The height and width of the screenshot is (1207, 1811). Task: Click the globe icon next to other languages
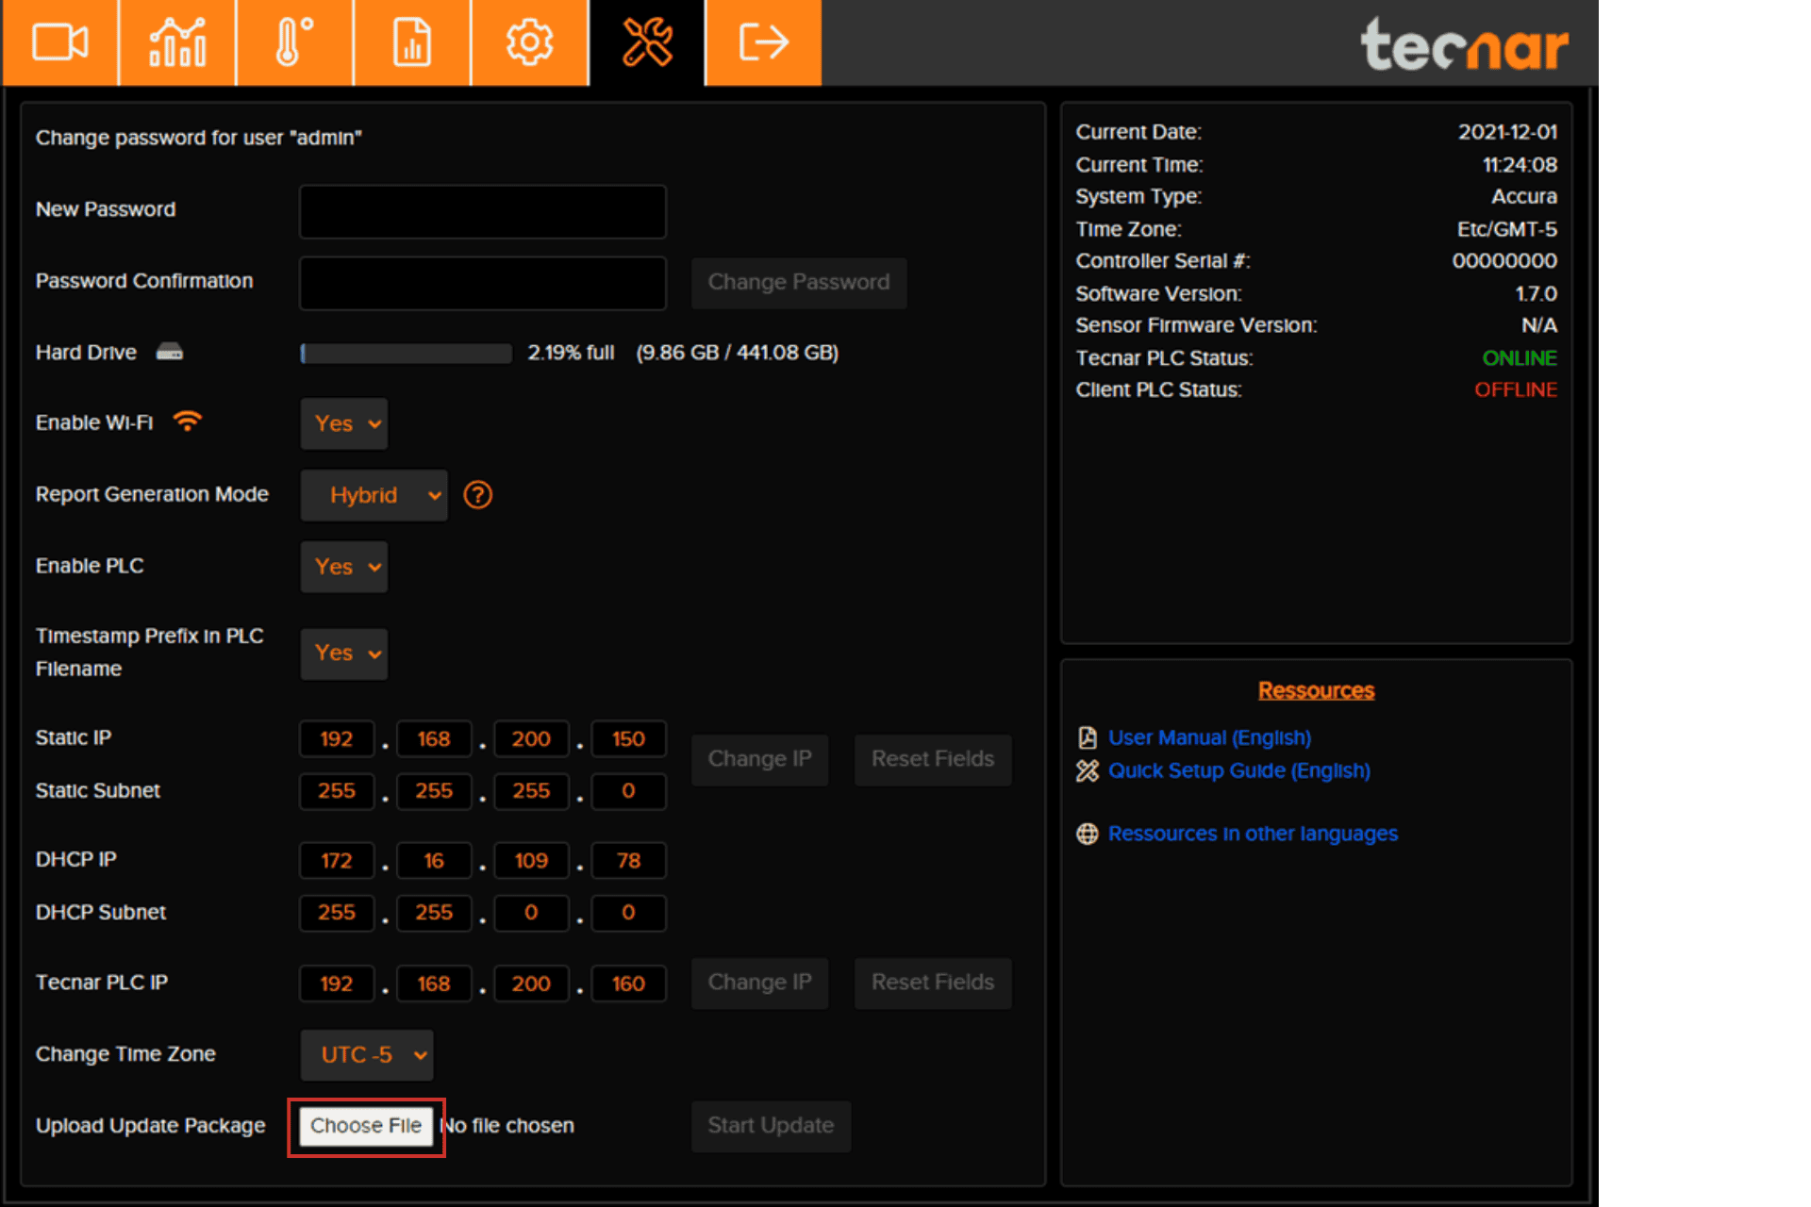point(1087,834)
